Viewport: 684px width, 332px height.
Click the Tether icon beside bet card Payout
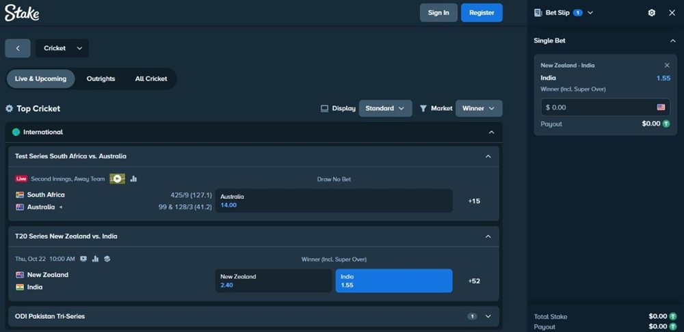(x=666, y=124)
